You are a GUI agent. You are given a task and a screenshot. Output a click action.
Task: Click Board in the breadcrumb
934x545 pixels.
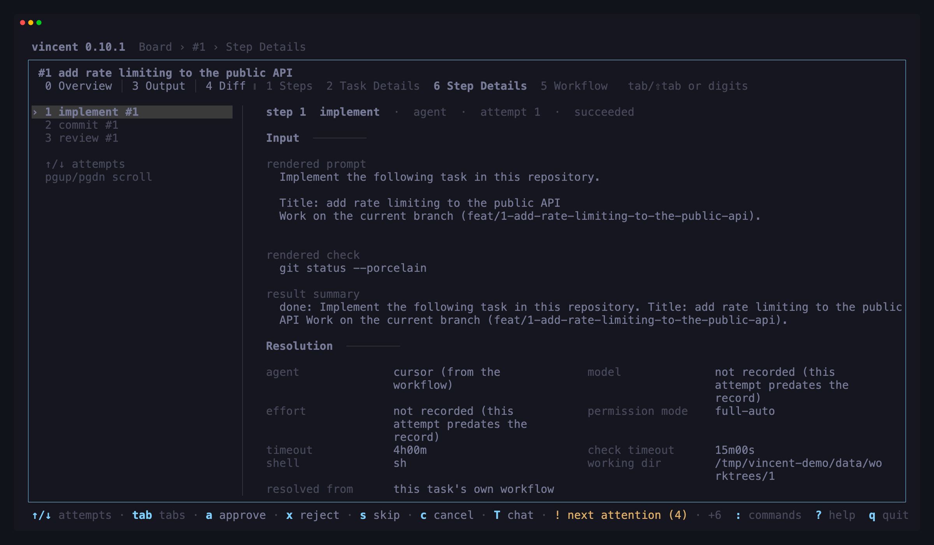[x=155, y=47]
